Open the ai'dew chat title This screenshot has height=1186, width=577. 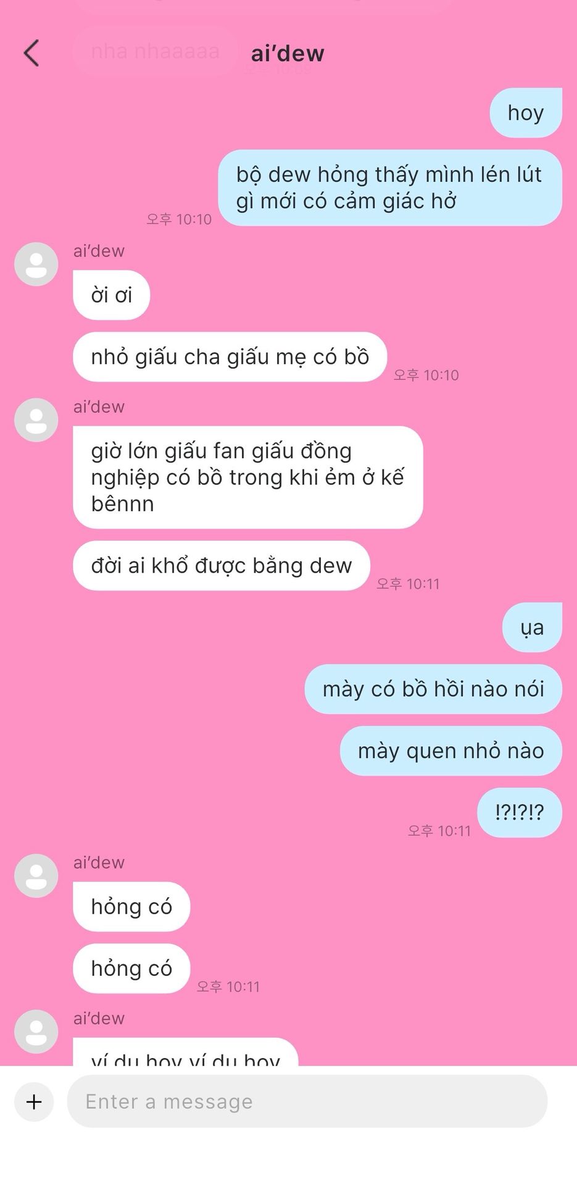(x=288, y=54)
